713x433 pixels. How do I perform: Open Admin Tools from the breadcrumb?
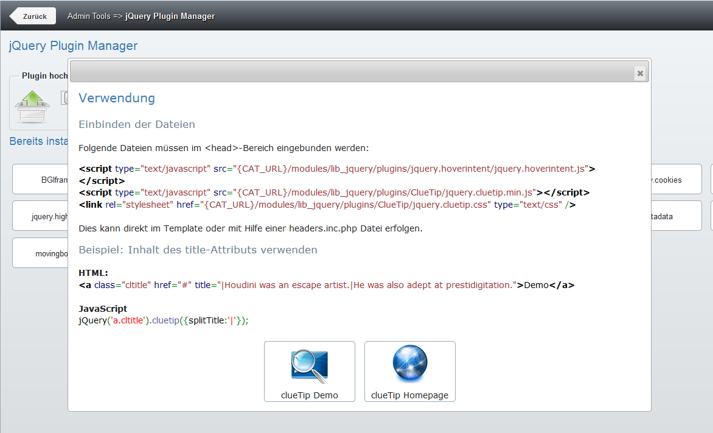point(89,16)
